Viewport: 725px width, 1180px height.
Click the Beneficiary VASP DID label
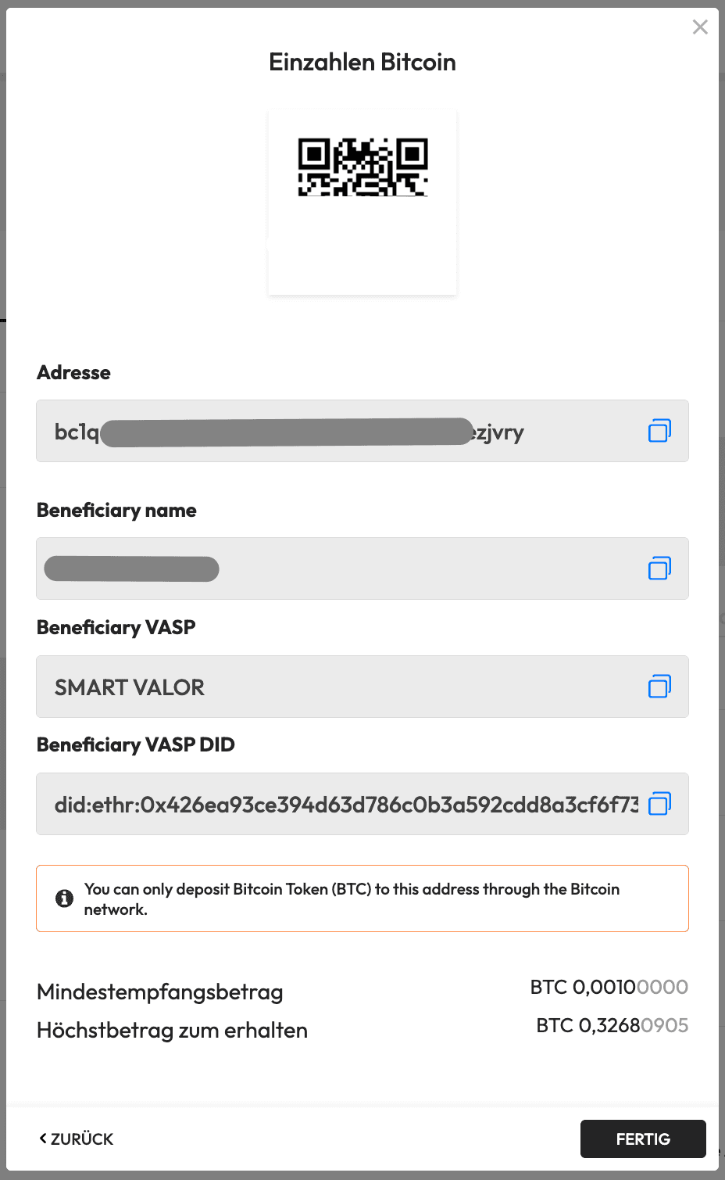click(x=136, y=745)
